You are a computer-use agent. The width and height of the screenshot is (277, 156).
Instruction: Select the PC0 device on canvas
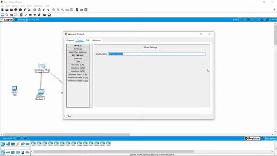(x=14, y=88)
